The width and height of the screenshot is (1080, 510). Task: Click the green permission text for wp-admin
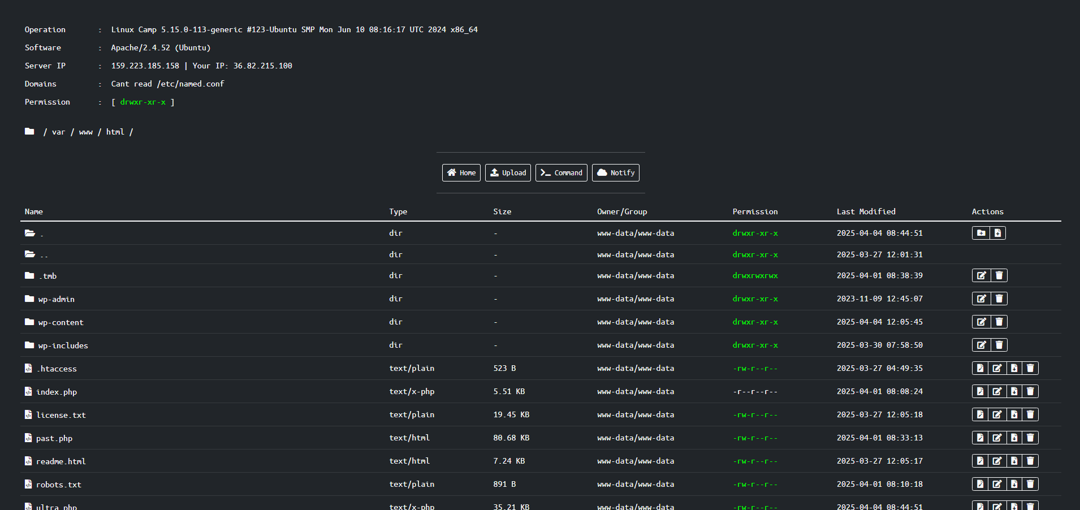(755, 299)
